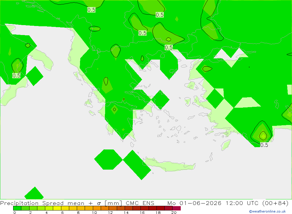
Task: Click the "0.5" contour label over southern Italy
Action: [x=16, y=75]
